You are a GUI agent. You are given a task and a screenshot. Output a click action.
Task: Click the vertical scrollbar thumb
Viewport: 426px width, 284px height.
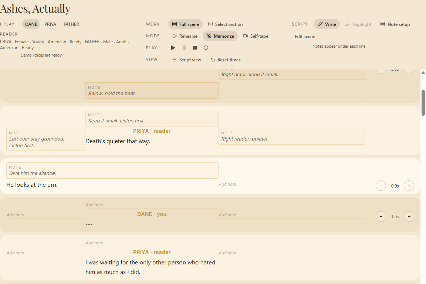click(x=423, y=103)
